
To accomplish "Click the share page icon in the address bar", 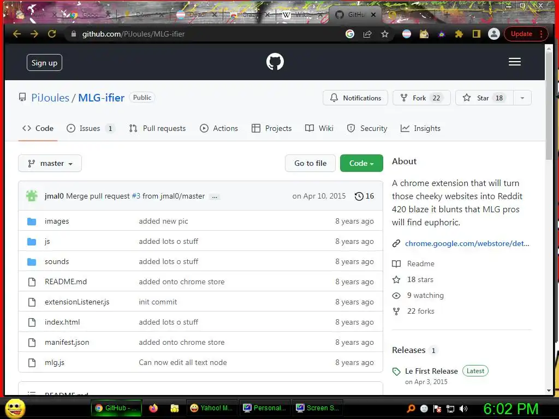I will point(367,34).
